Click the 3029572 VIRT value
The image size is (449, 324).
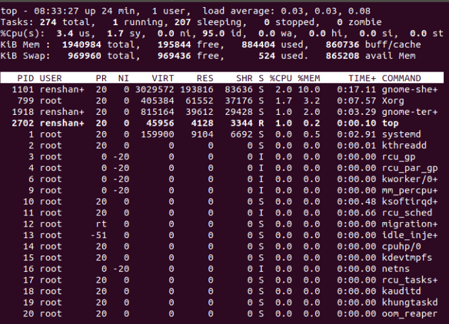[x=154, y=90]
